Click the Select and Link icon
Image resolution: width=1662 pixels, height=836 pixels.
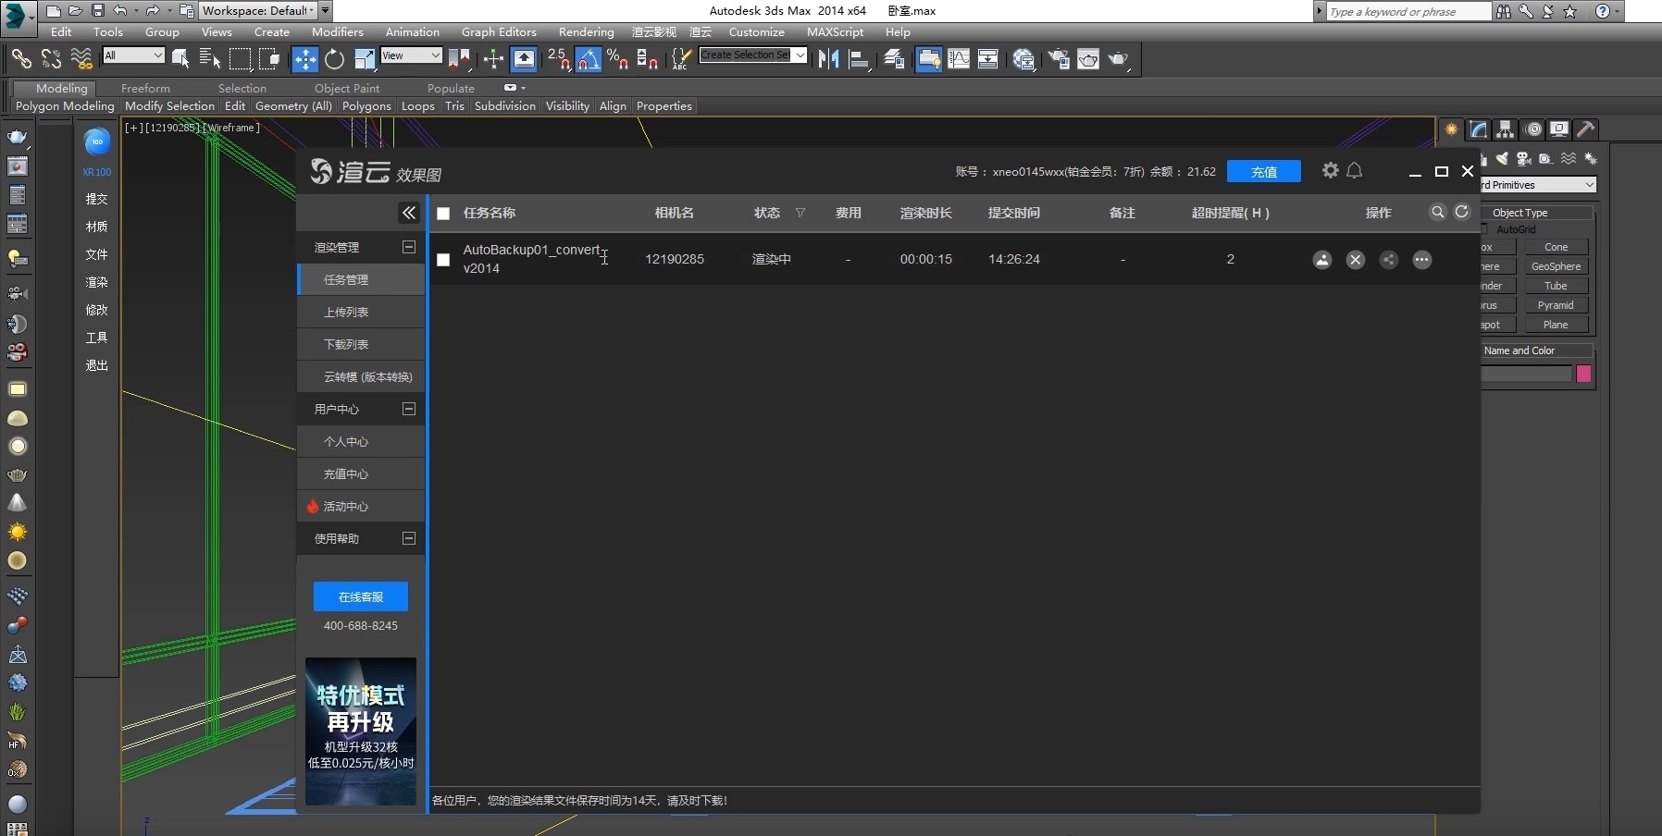(20, 59)
